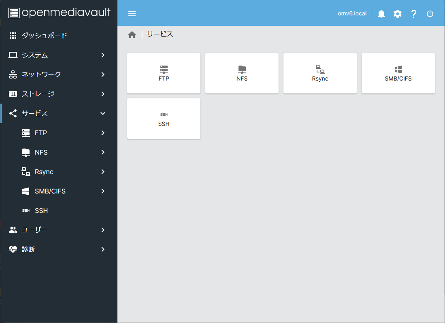Viewport: 445px width, 323px height.
Task: Select 診断 menu label
Action: pyautogui.click(x=28, y=249)
